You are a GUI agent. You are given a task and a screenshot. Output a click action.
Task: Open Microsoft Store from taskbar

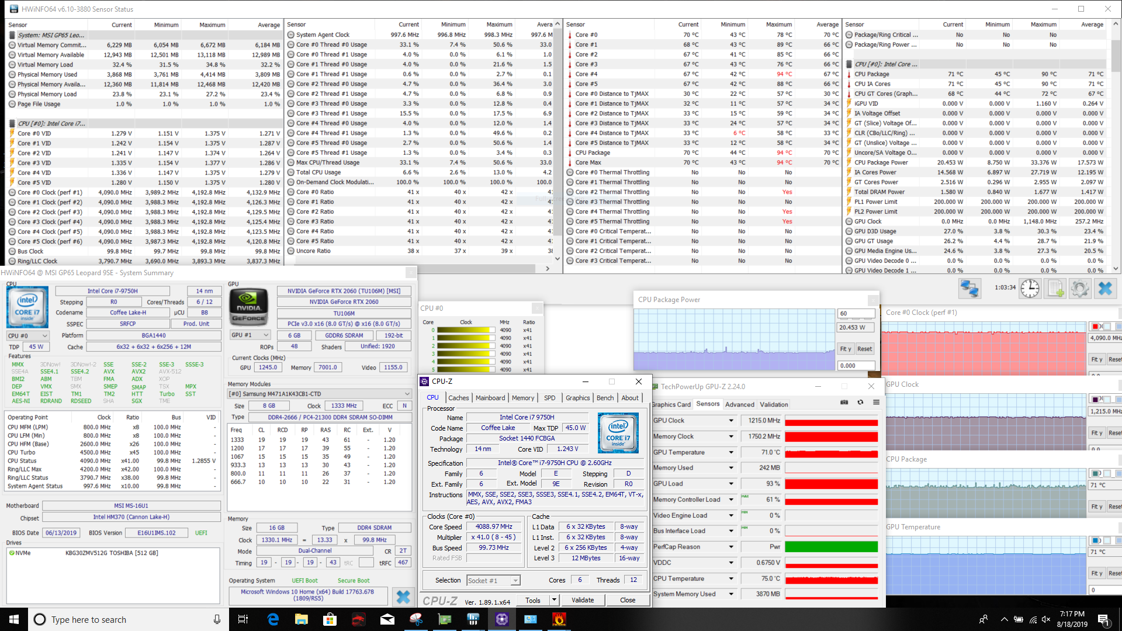click(330, 619)
